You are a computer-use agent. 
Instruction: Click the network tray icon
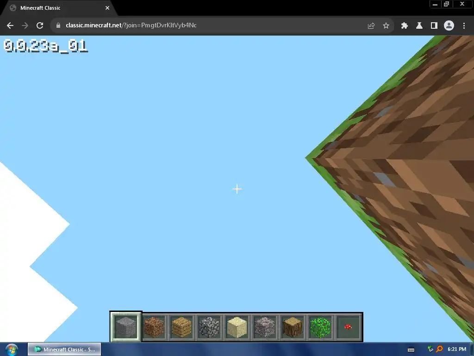pyautogui.click(x=430, y=349)
